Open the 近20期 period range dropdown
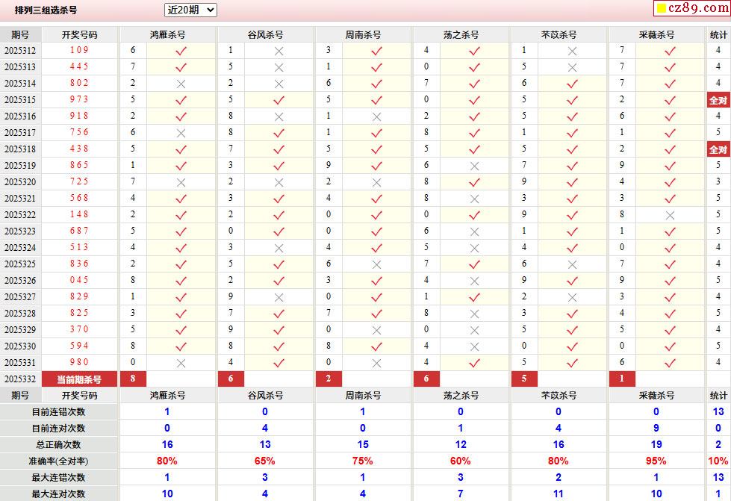Screen dimensions: 731x501 190,10
